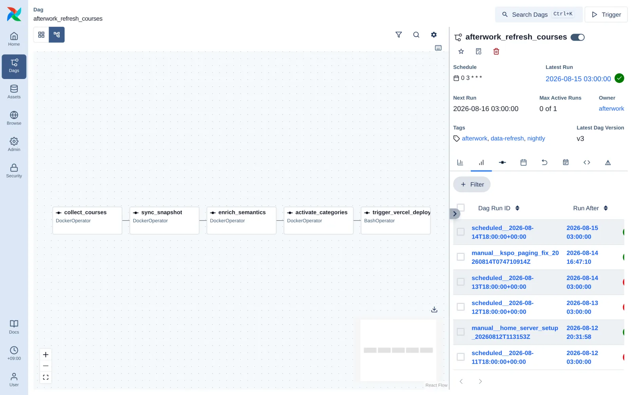Open the Backfills tab with the undo icon
This screenshot has width=633, height=395.
544,162
